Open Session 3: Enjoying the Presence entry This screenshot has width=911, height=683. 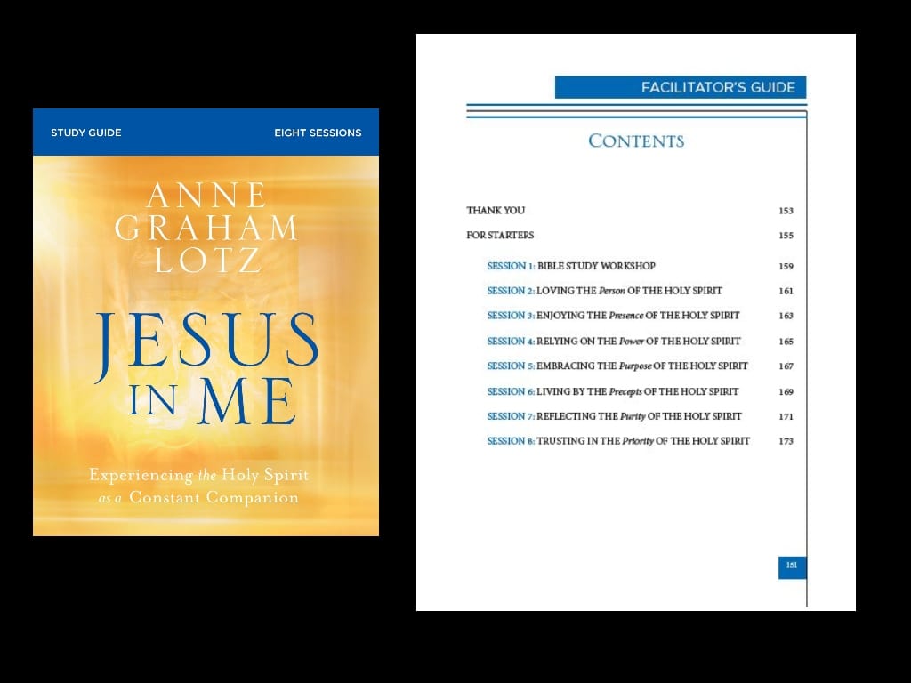pos(614,316)
